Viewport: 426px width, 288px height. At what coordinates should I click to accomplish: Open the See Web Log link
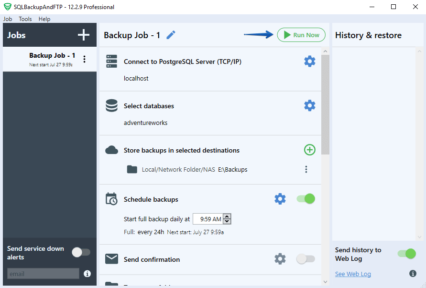coord(353,274)
